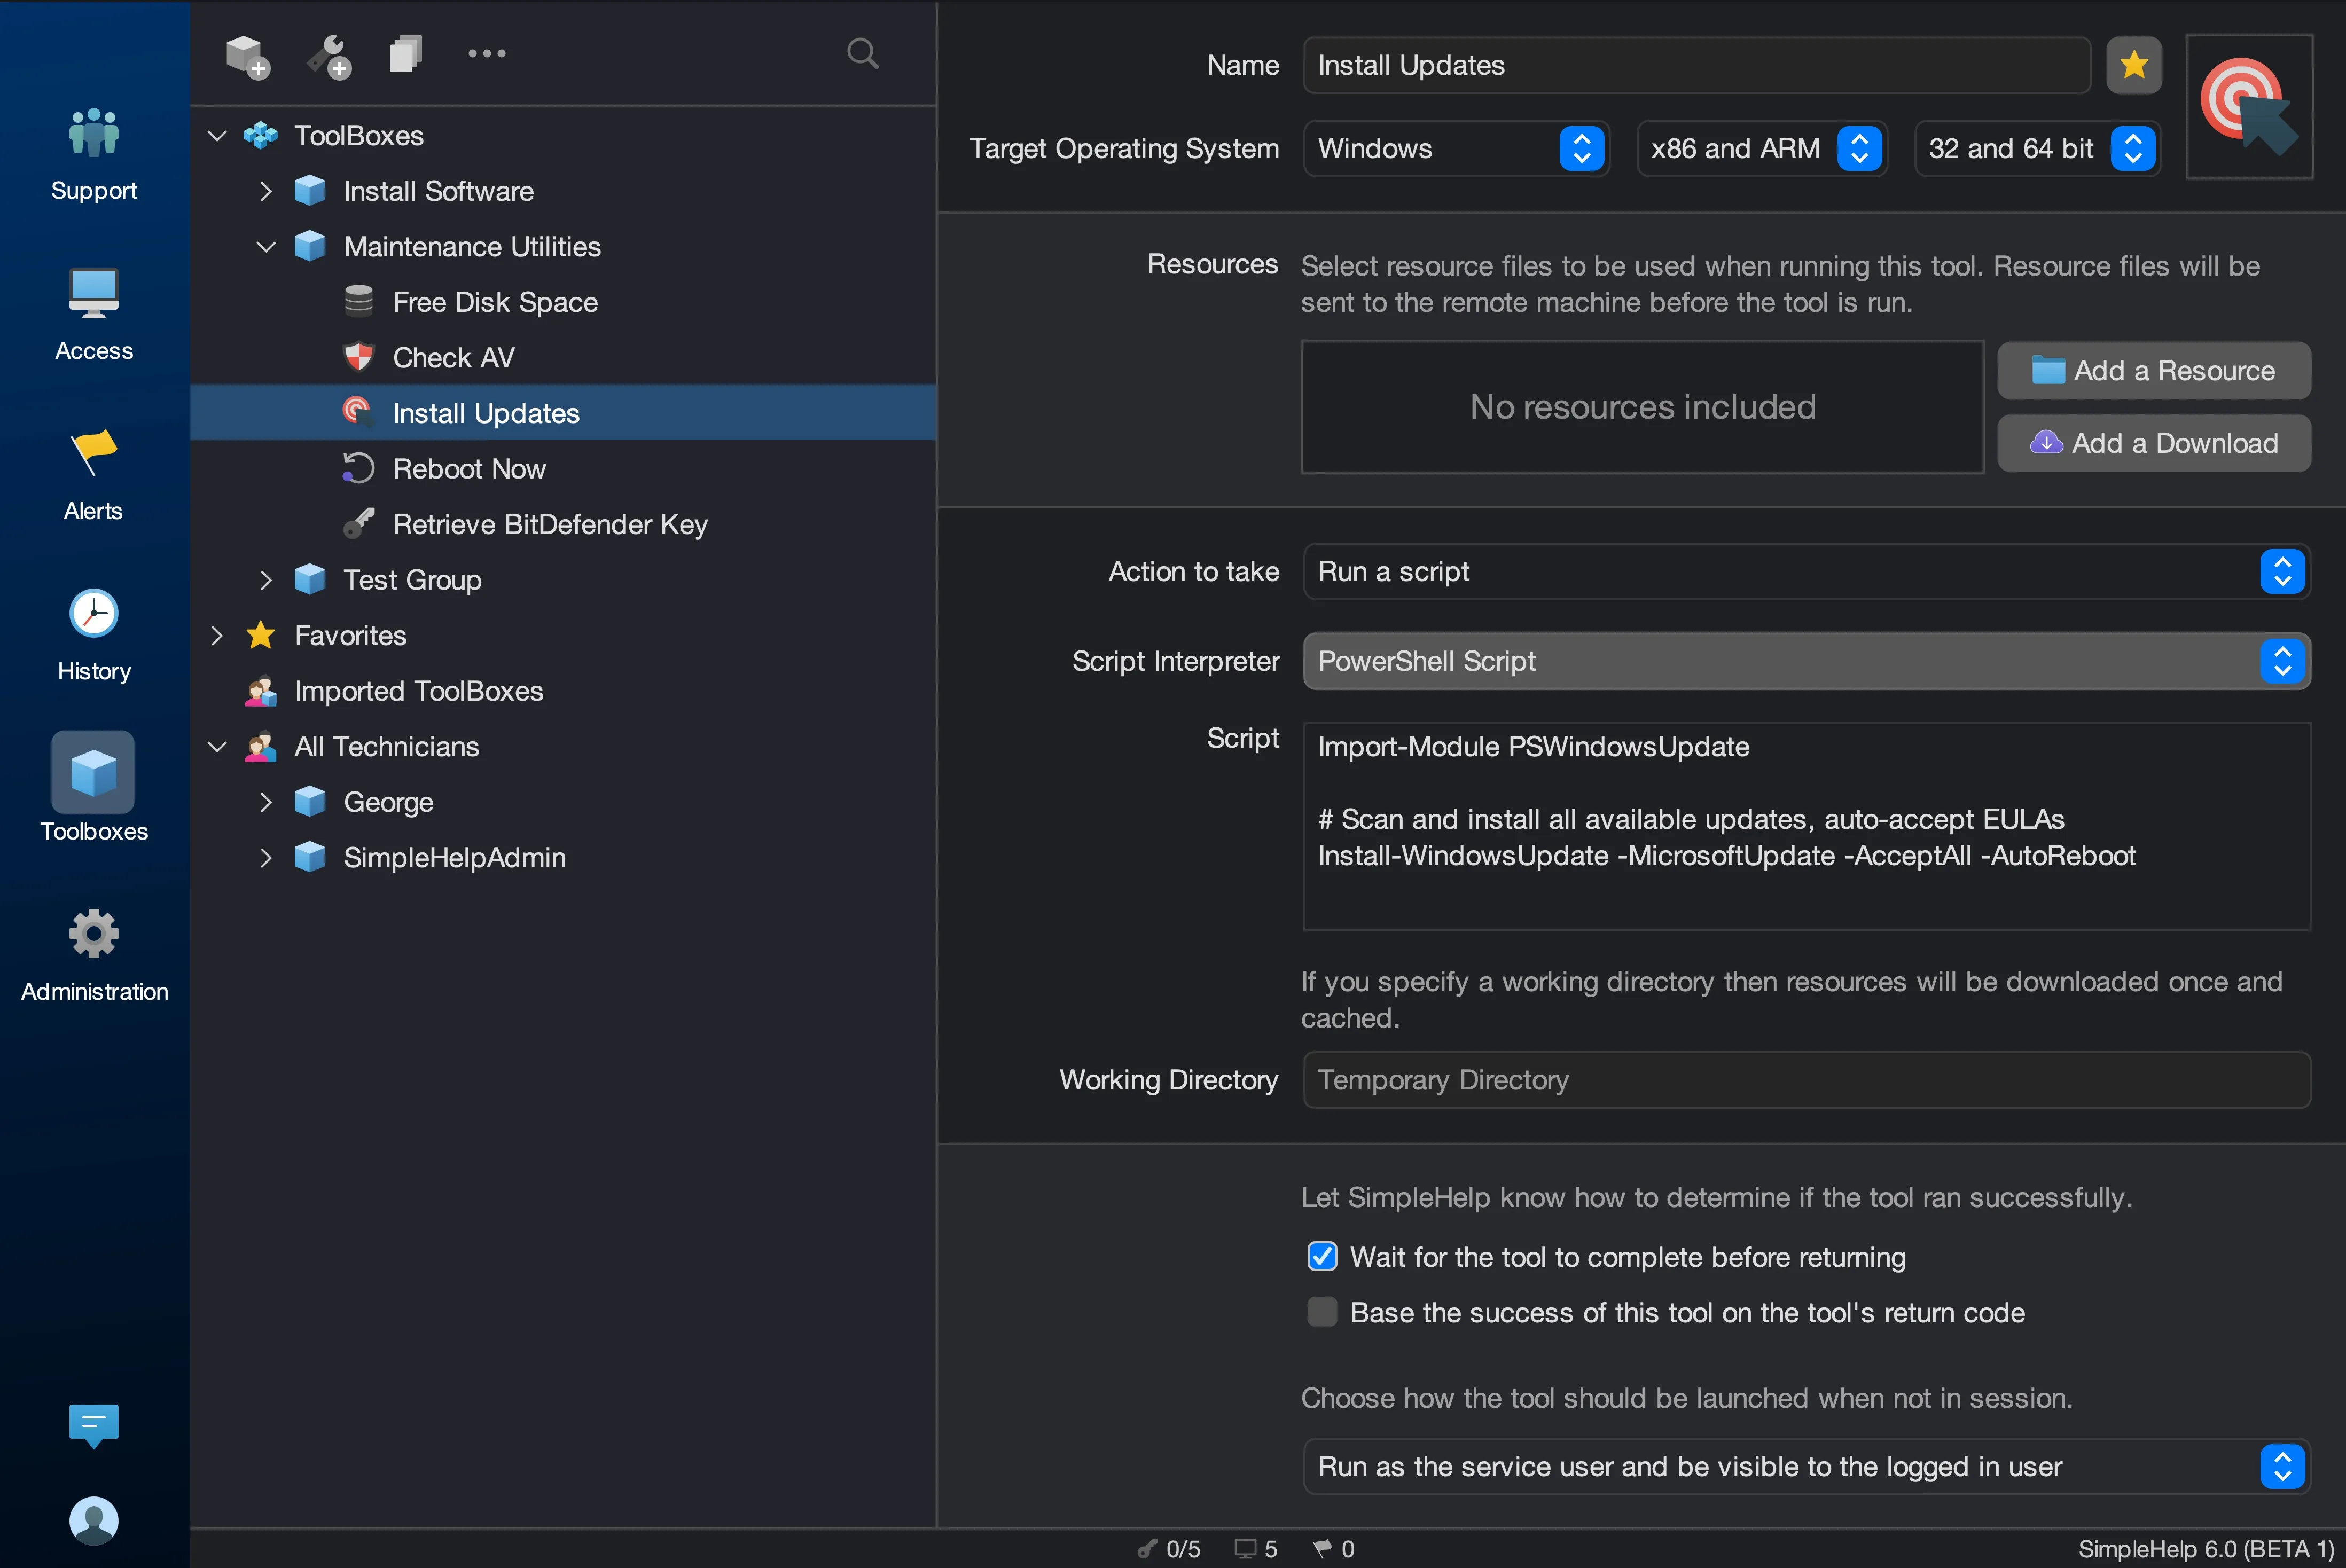Uncheck Wait for the tool to complete
The width and height of the screenshot is (2346, 1568).
pyautogui.click(x=1322, y=1257)
